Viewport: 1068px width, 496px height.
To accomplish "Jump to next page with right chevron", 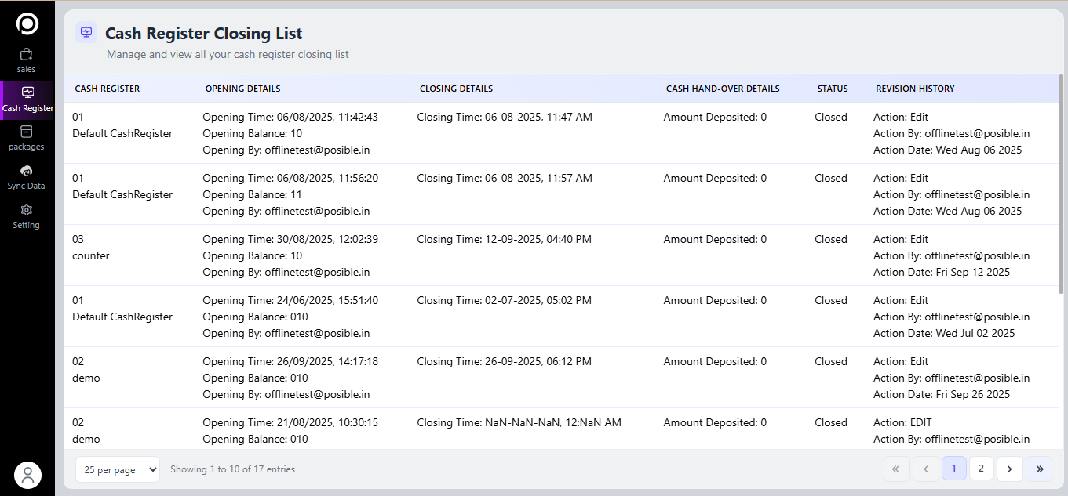I will (x=1009, y=469).
